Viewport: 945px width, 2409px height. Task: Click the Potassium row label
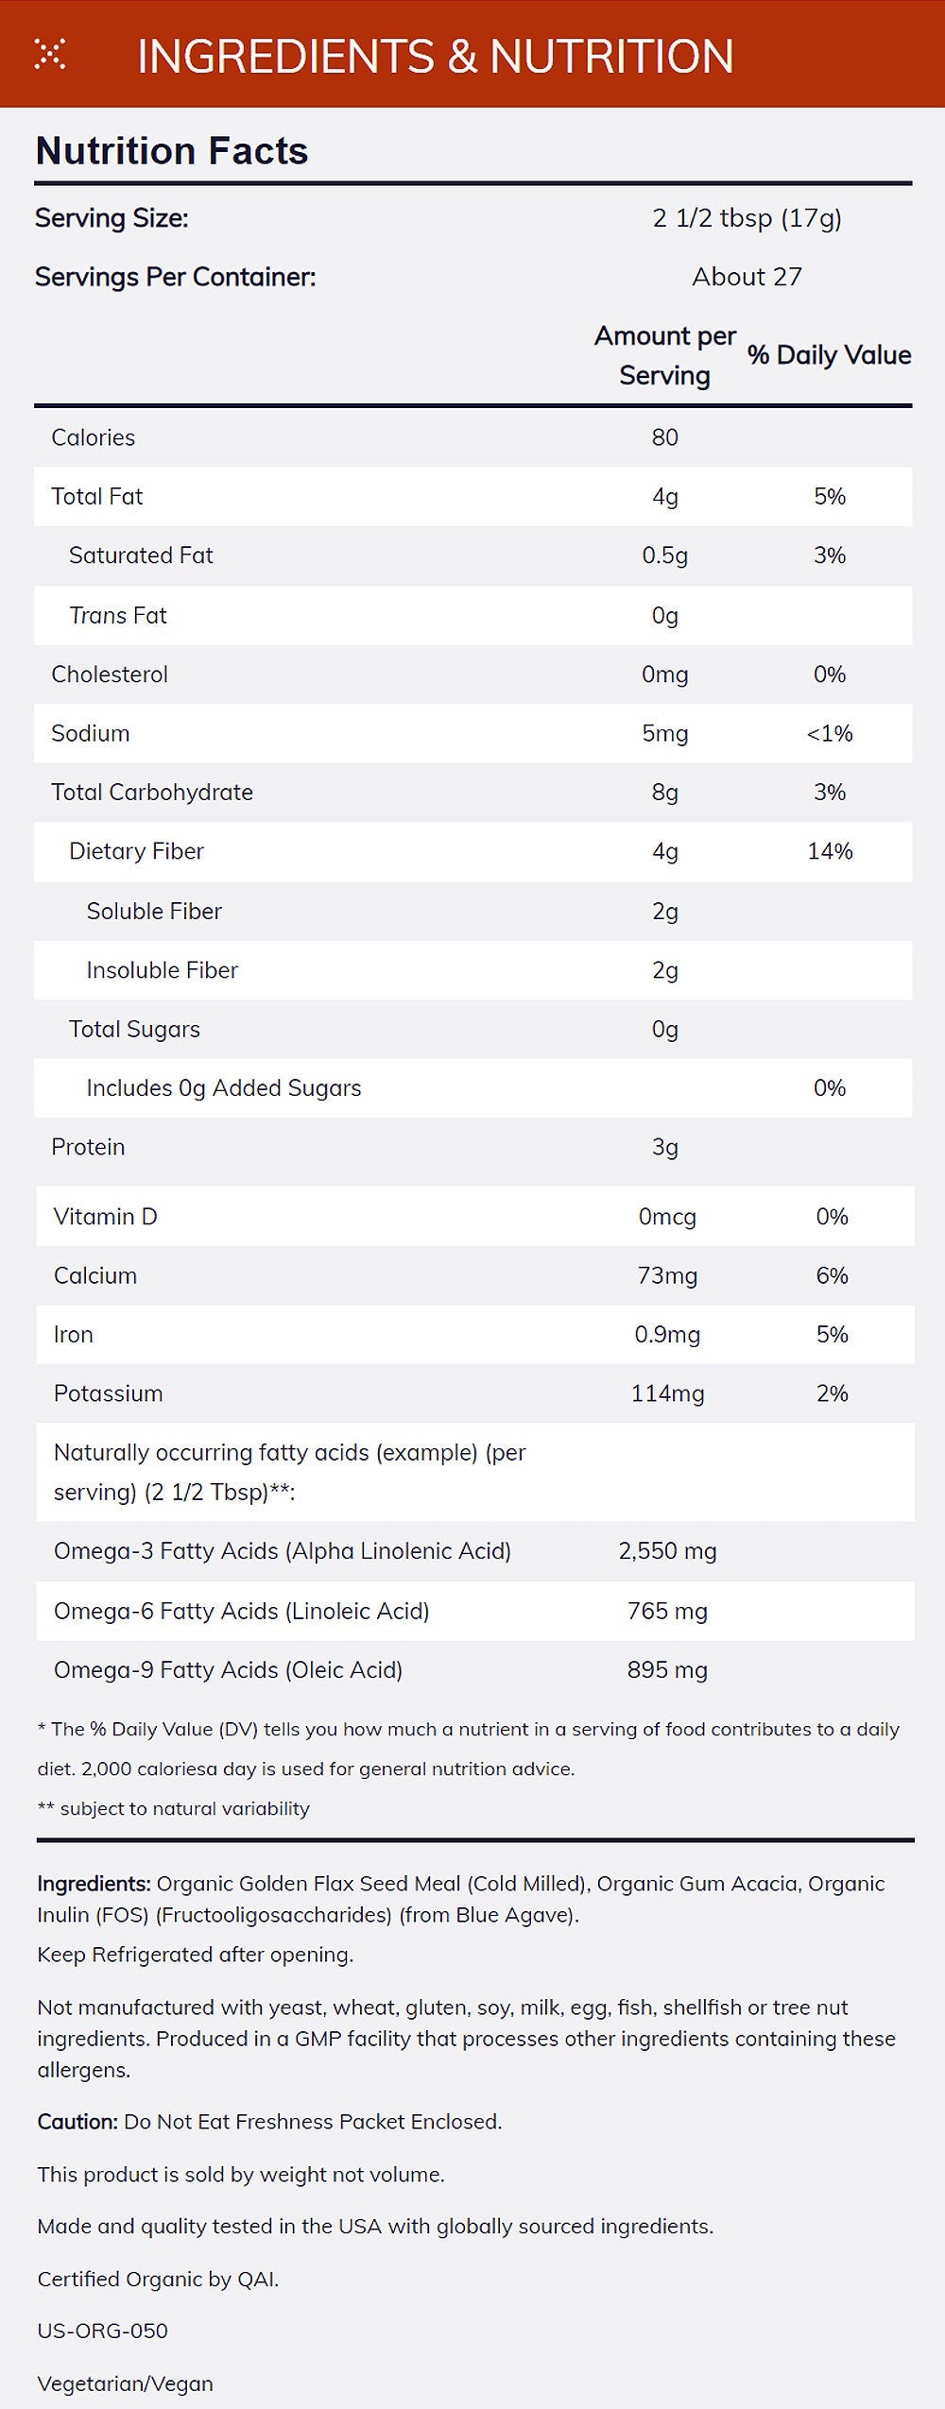(x=108, y=1394)
